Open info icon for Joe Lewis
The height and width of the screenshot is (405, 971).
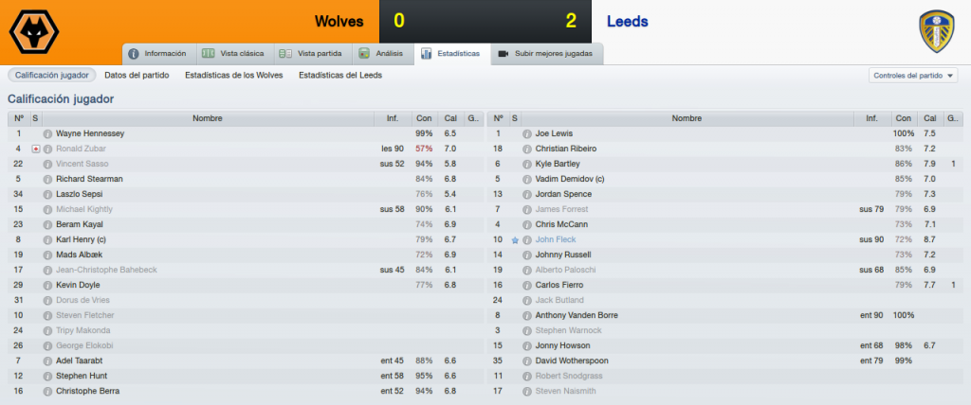tap(527, 133)
